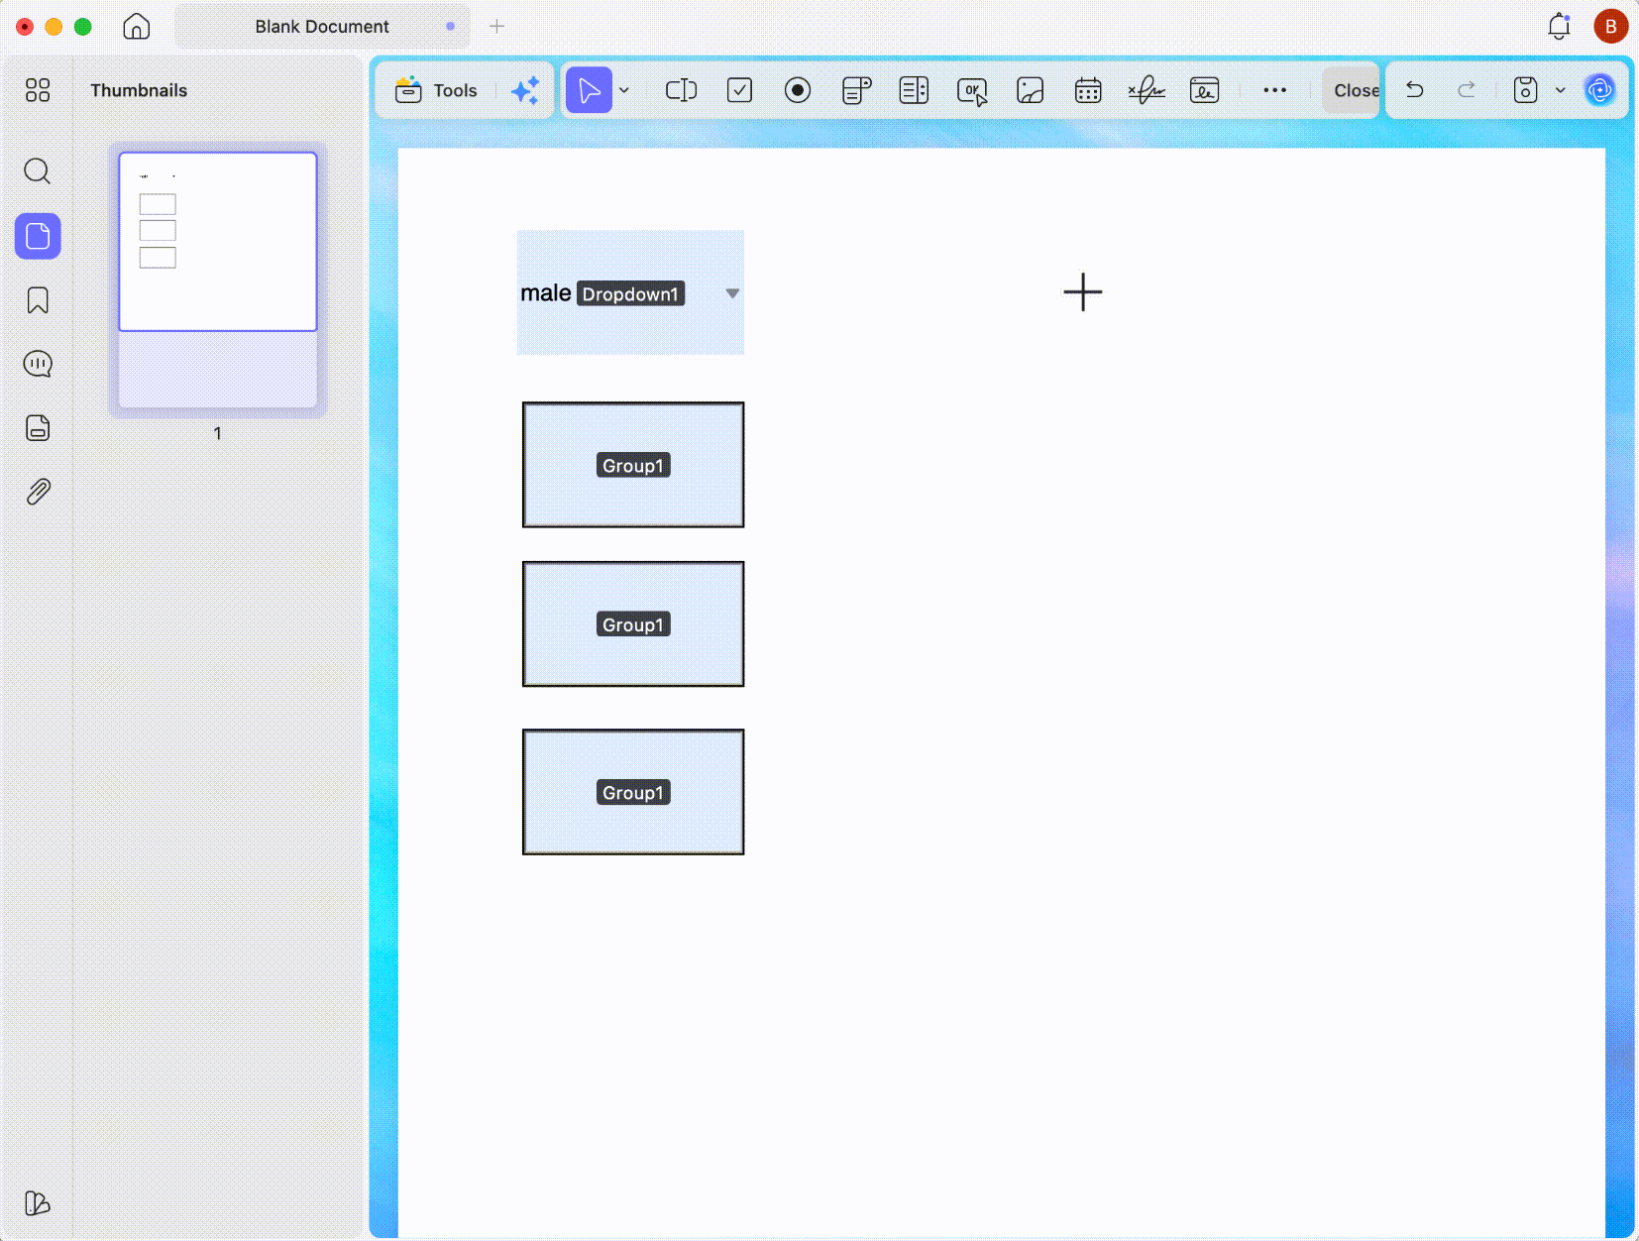The height and width of the screenshot is (1241, 1639).
Task: Select the Checkbox form tool
Action: [739, 90]
